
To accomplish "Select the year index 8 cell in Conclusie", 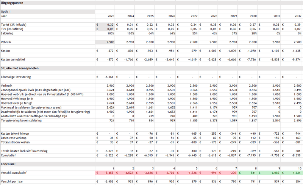I will tap(247, 168).
